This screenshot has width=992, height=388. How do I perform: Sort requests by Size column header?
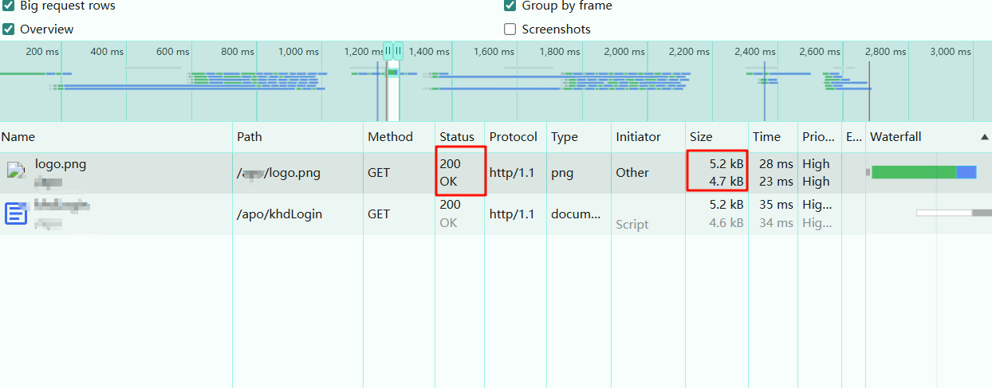click(701, 137)
